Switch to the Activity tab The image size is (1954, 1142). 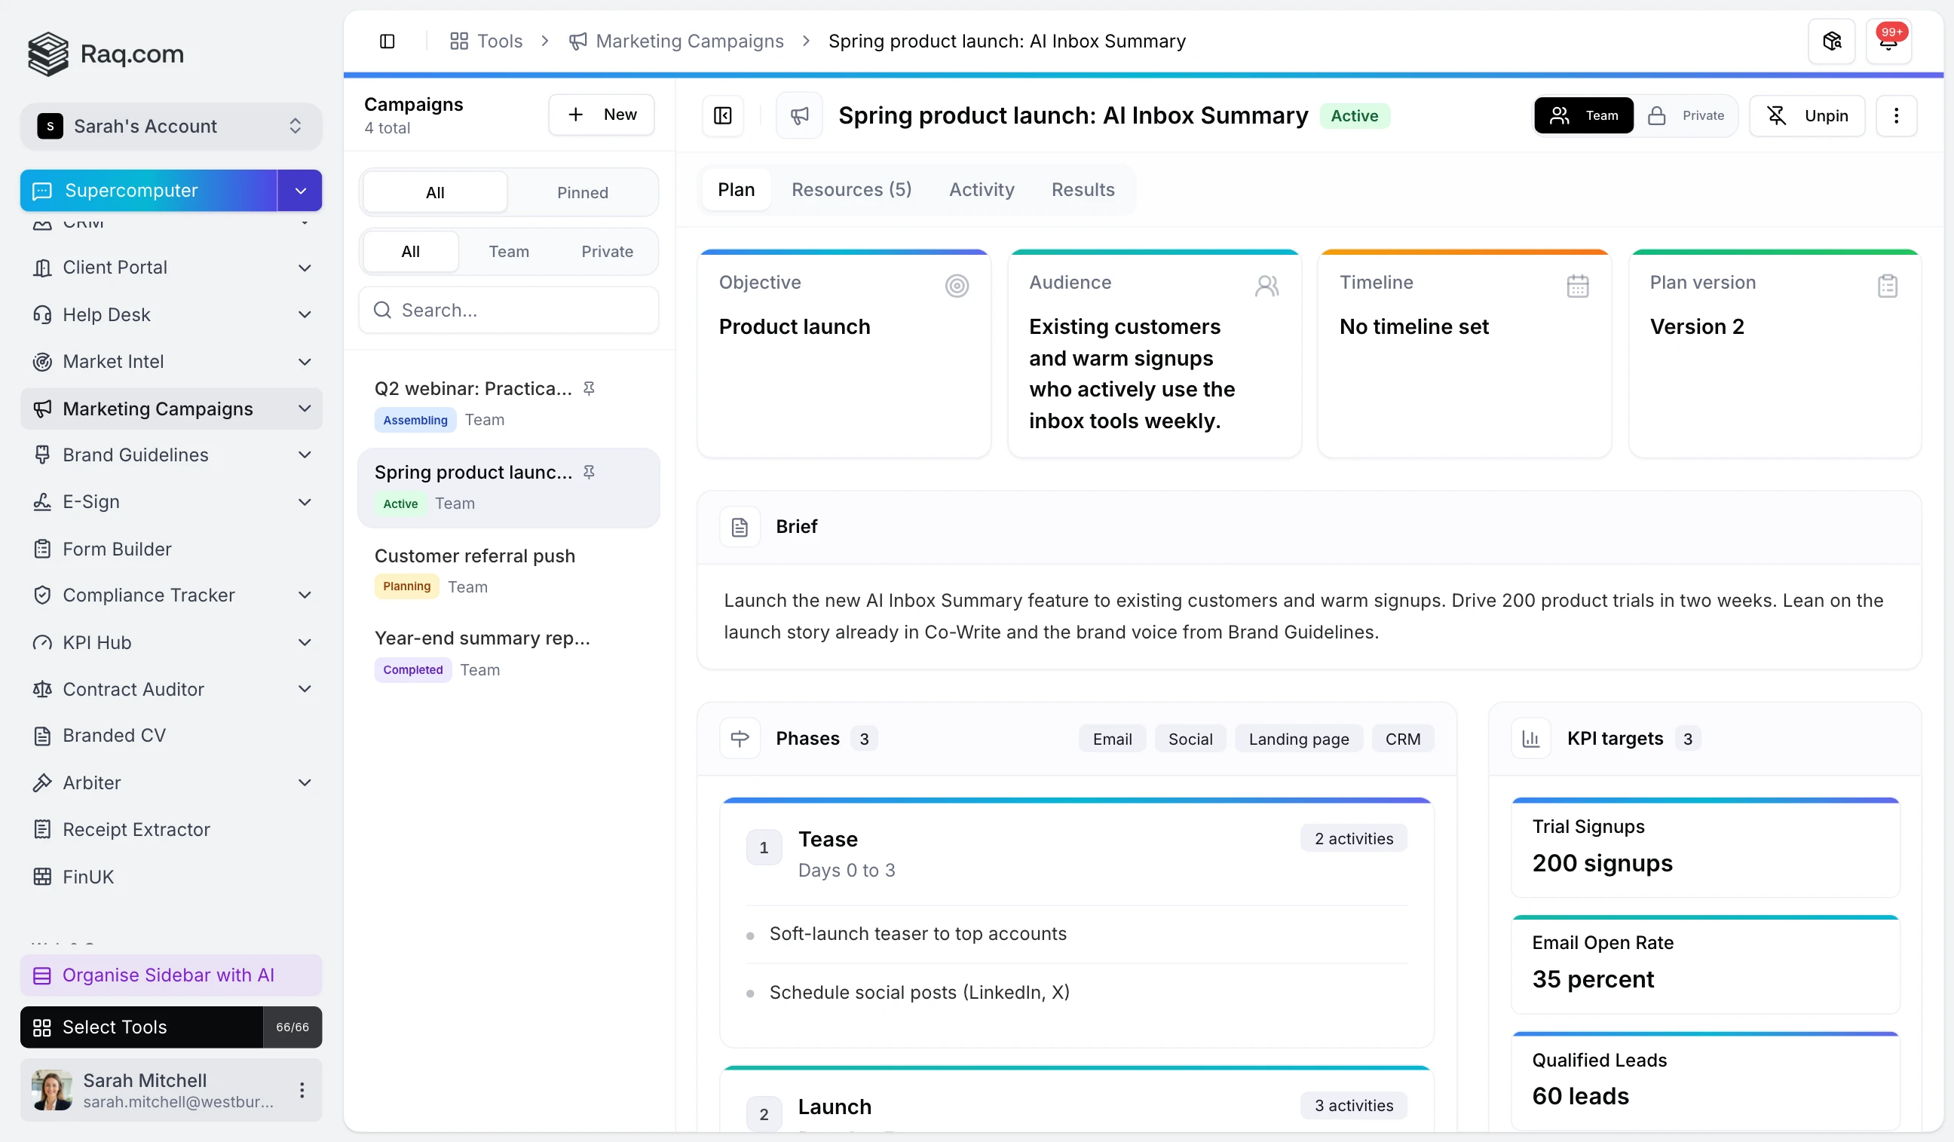click(x=982, y=189)
